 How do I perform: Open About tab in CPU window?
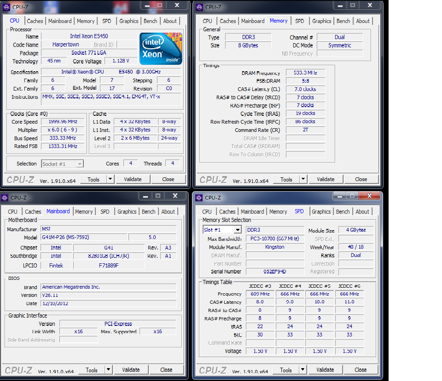click(x=170, y=21)
